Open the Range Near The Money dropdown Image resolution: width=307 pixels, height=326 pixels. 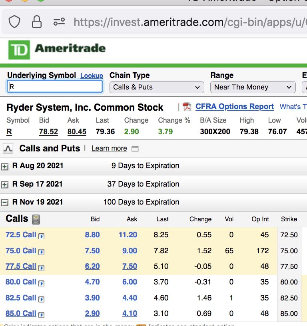(x=253, y=87)
